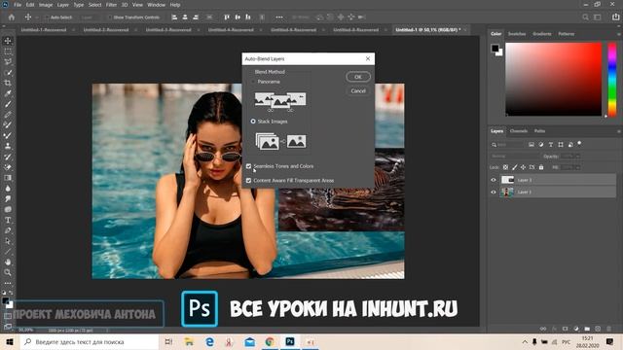623x350 pixels.
Task: Click the foreground color swatch in Color panel
Action: 495,49
